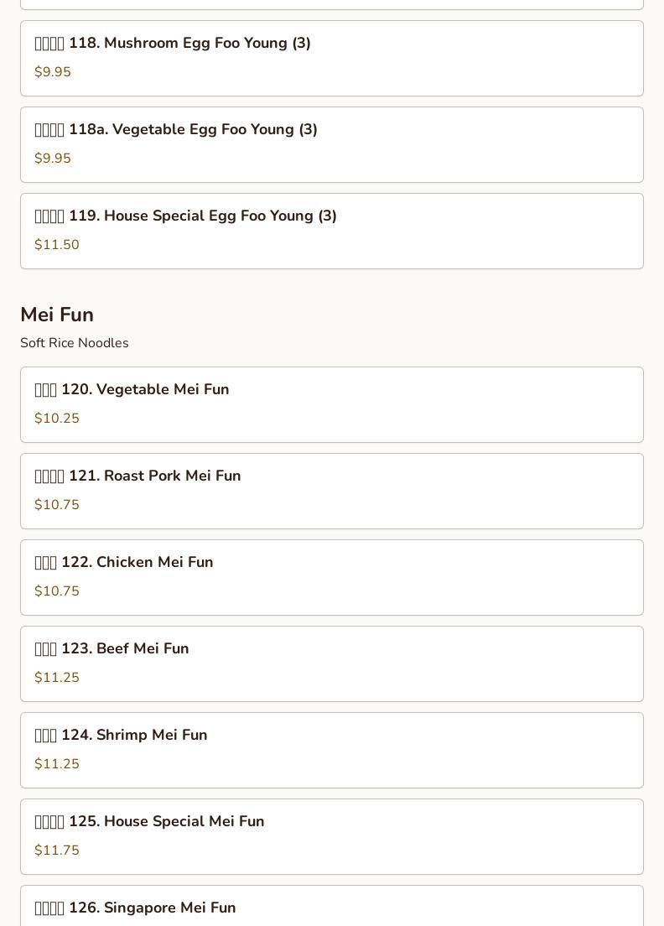Image resolution: width=664 pixels, height=926 pixels.
Task: Select 126. Singapore Mei Fun item
Action: [x=332, y=906]
